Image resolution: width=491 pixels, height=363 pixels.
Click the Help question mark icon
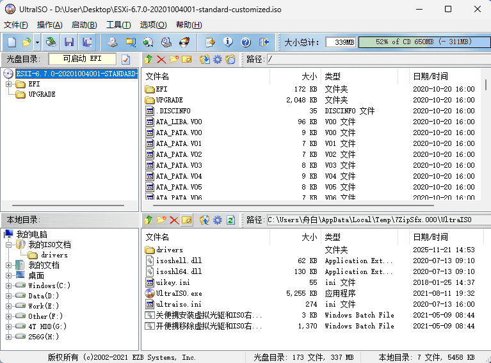[x=245, y=42]
